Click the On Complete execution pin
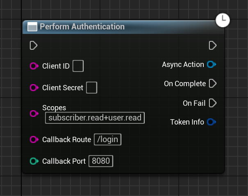The width and height of the screenshot is (248, 196). tap(213, 83)
